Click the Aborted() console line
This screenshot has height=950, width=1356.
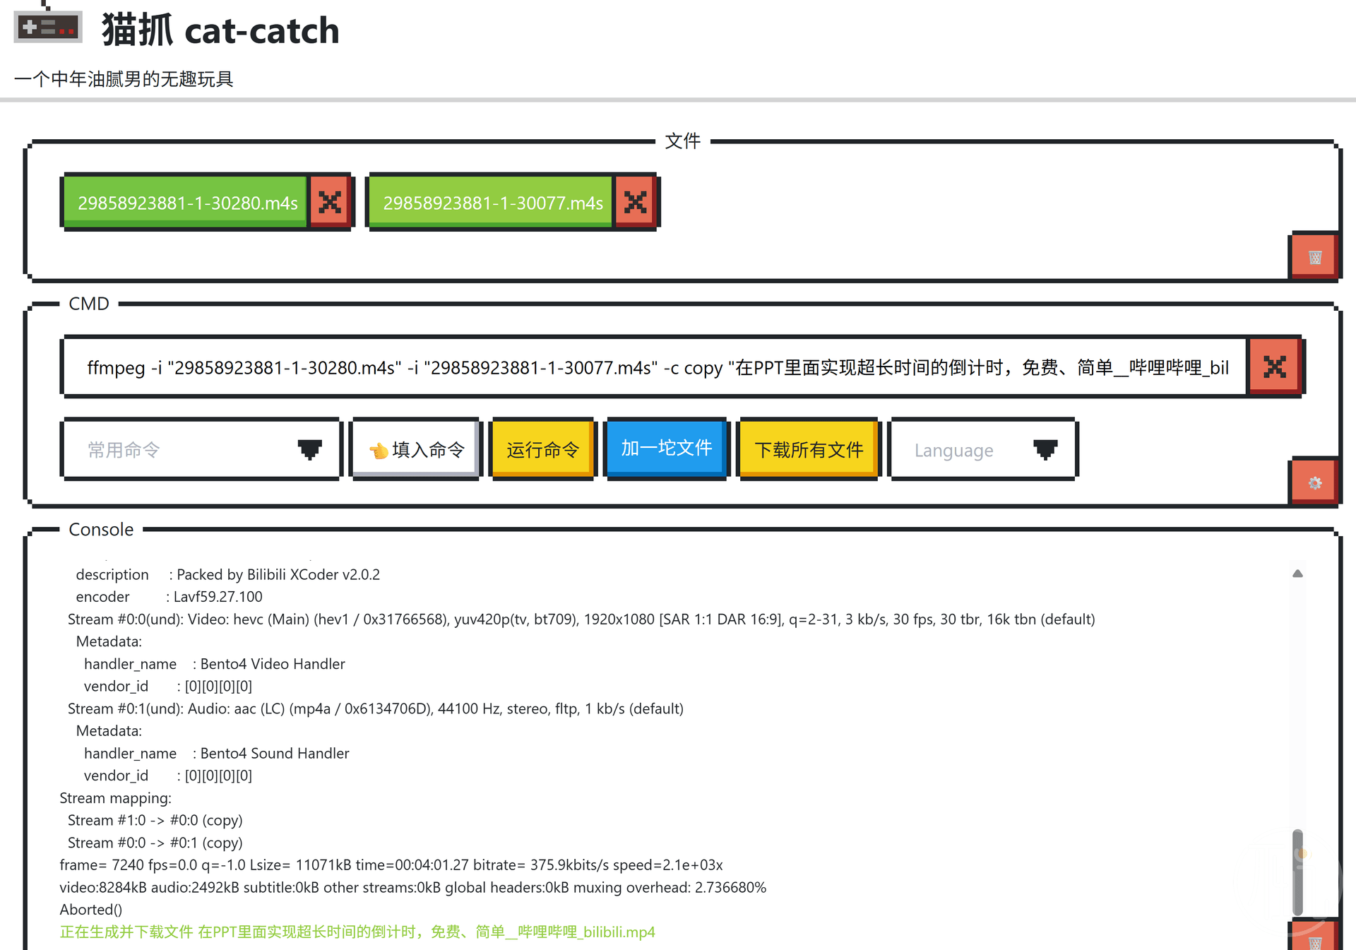[90, 909]
